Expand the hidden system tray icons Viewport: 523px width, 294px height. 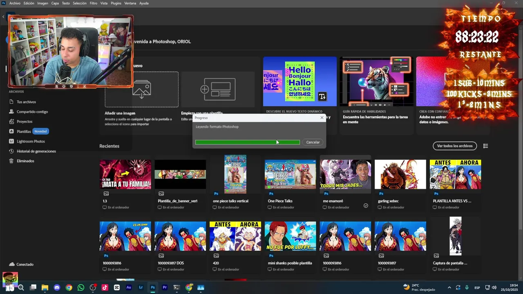pos(449,287)
